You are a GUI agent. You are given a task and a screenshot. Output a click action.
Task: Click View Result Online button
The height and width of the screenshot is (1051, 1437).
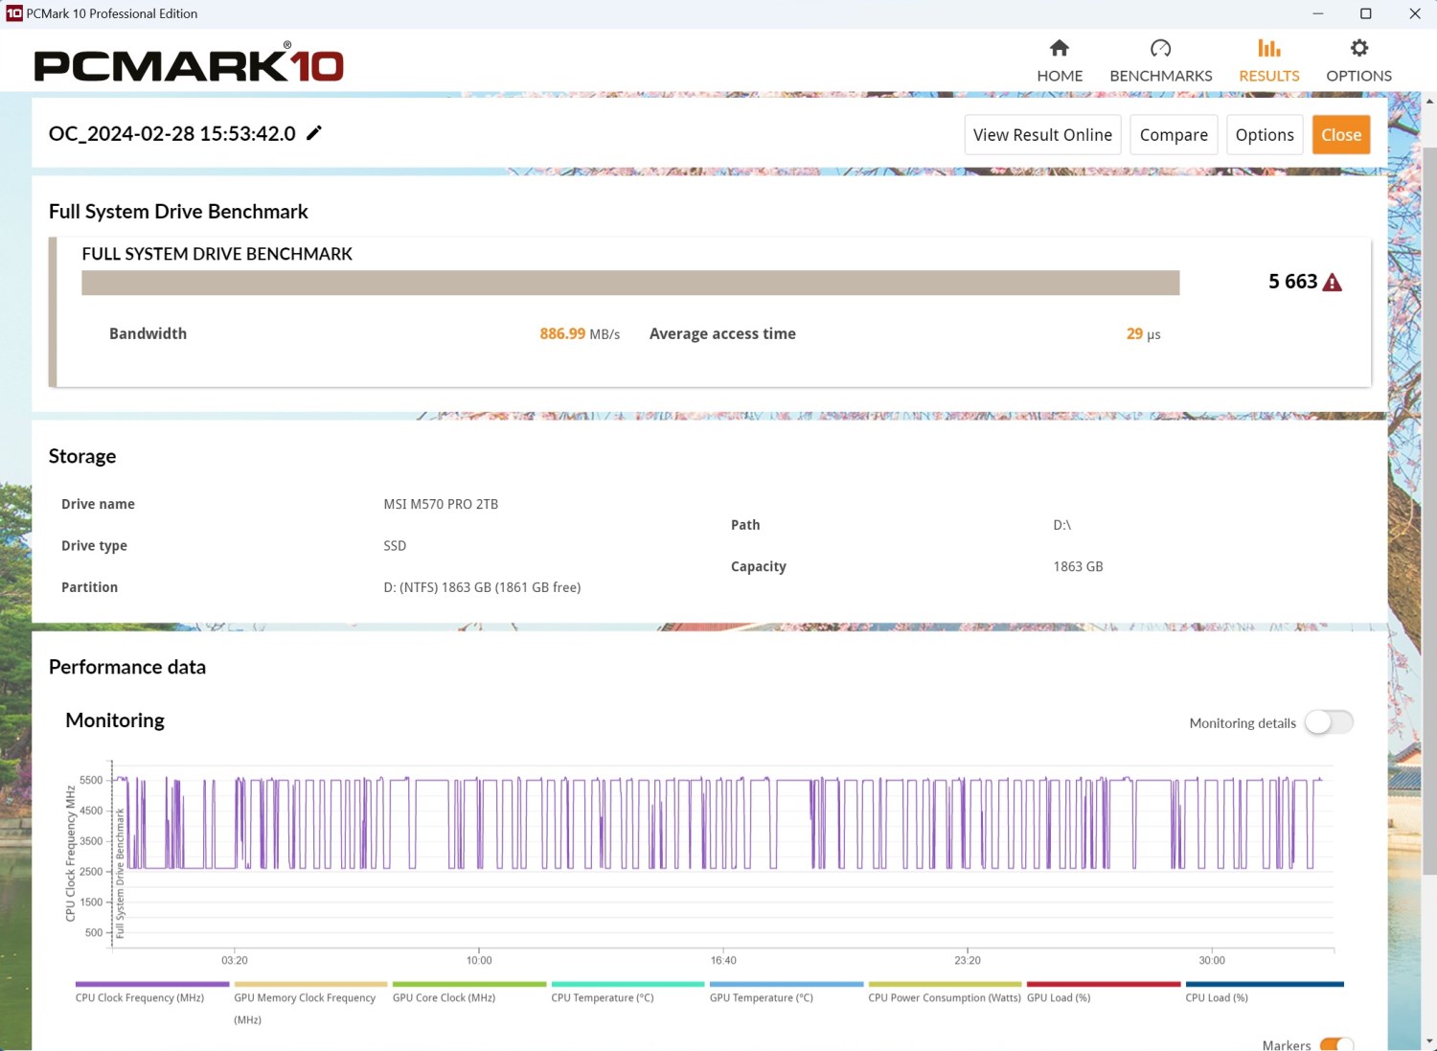[x=1042, y=135]
